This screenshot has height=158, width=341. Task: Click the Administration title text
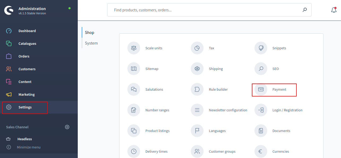[32, 8]
